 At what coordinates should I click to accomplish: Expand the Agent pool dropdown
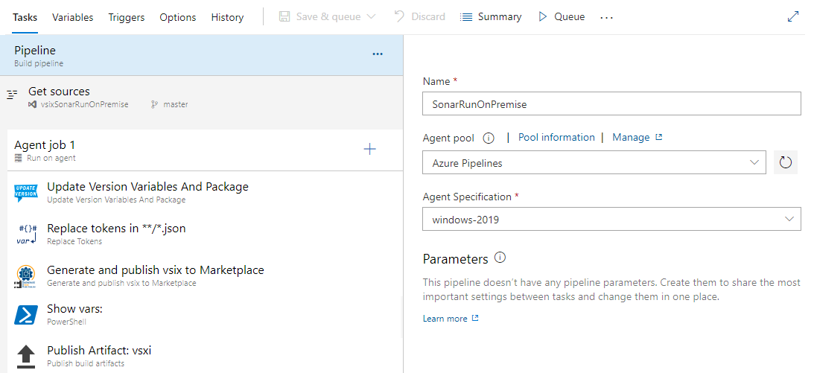pyautogui.click(x=593, y=162)
